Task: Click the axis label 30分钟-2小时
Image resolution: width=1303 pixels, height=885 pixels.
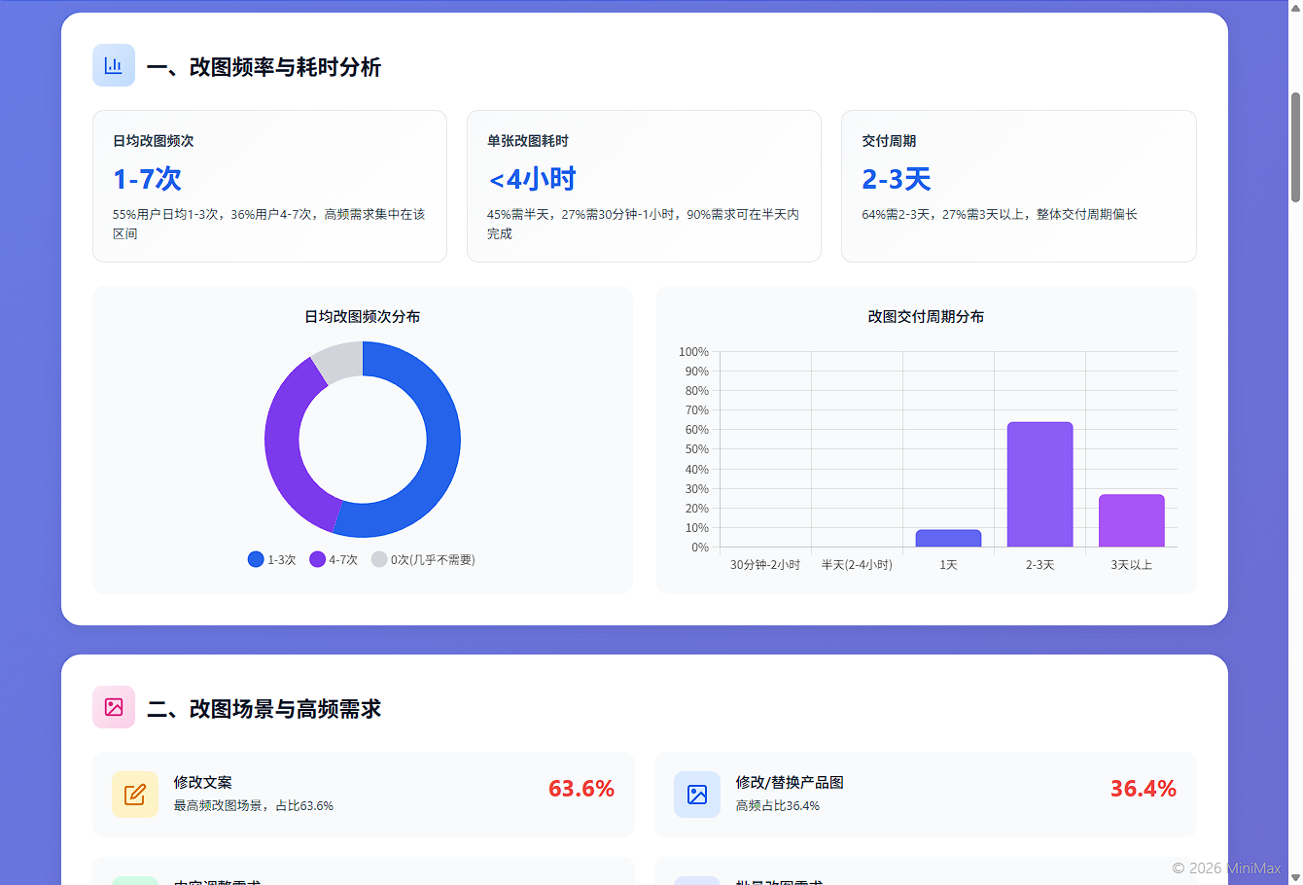Action: [x=765, y=565]
